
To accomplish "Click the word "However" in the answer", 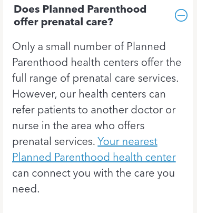I will pyautogui.click(x=34, y=94).
